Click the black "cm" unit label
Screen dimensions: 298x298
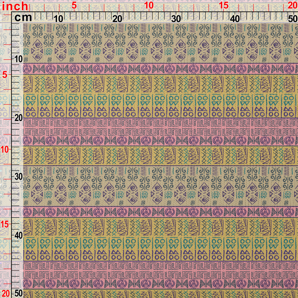coord(23,18)
